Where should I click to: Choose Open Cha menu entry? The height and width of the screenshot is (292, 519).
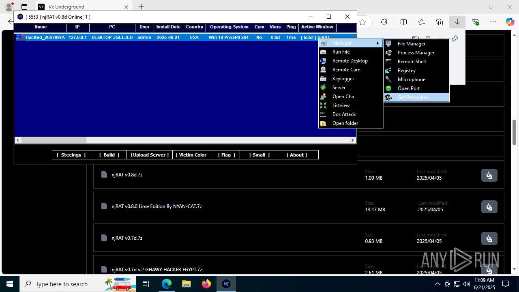[351, 97]
